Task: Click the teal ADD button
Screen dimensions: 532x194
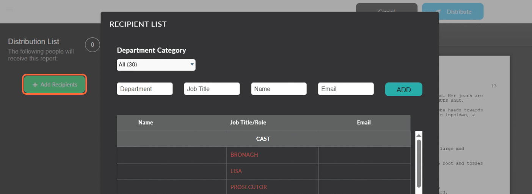Action: tap(404, 89)
